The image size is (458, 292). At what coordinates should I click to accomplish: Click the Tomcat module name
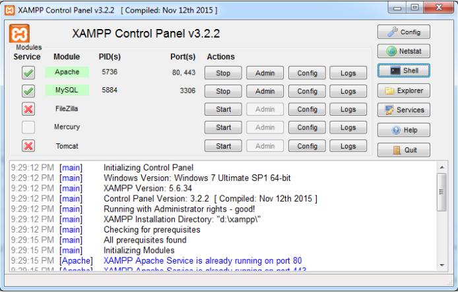click(67, 146)
